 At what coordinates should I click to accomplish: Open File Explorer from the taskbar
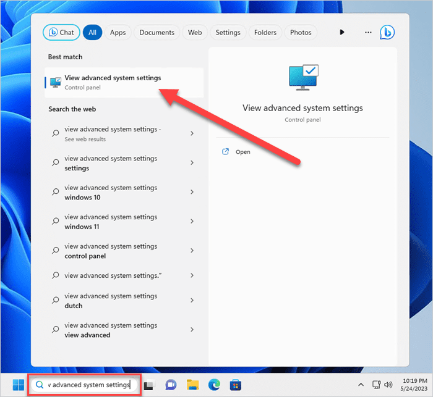pyautogui.click(x=193, y=385)
